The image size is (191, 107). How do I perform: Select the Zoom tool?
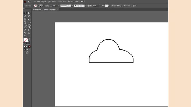tap(25, 36)
